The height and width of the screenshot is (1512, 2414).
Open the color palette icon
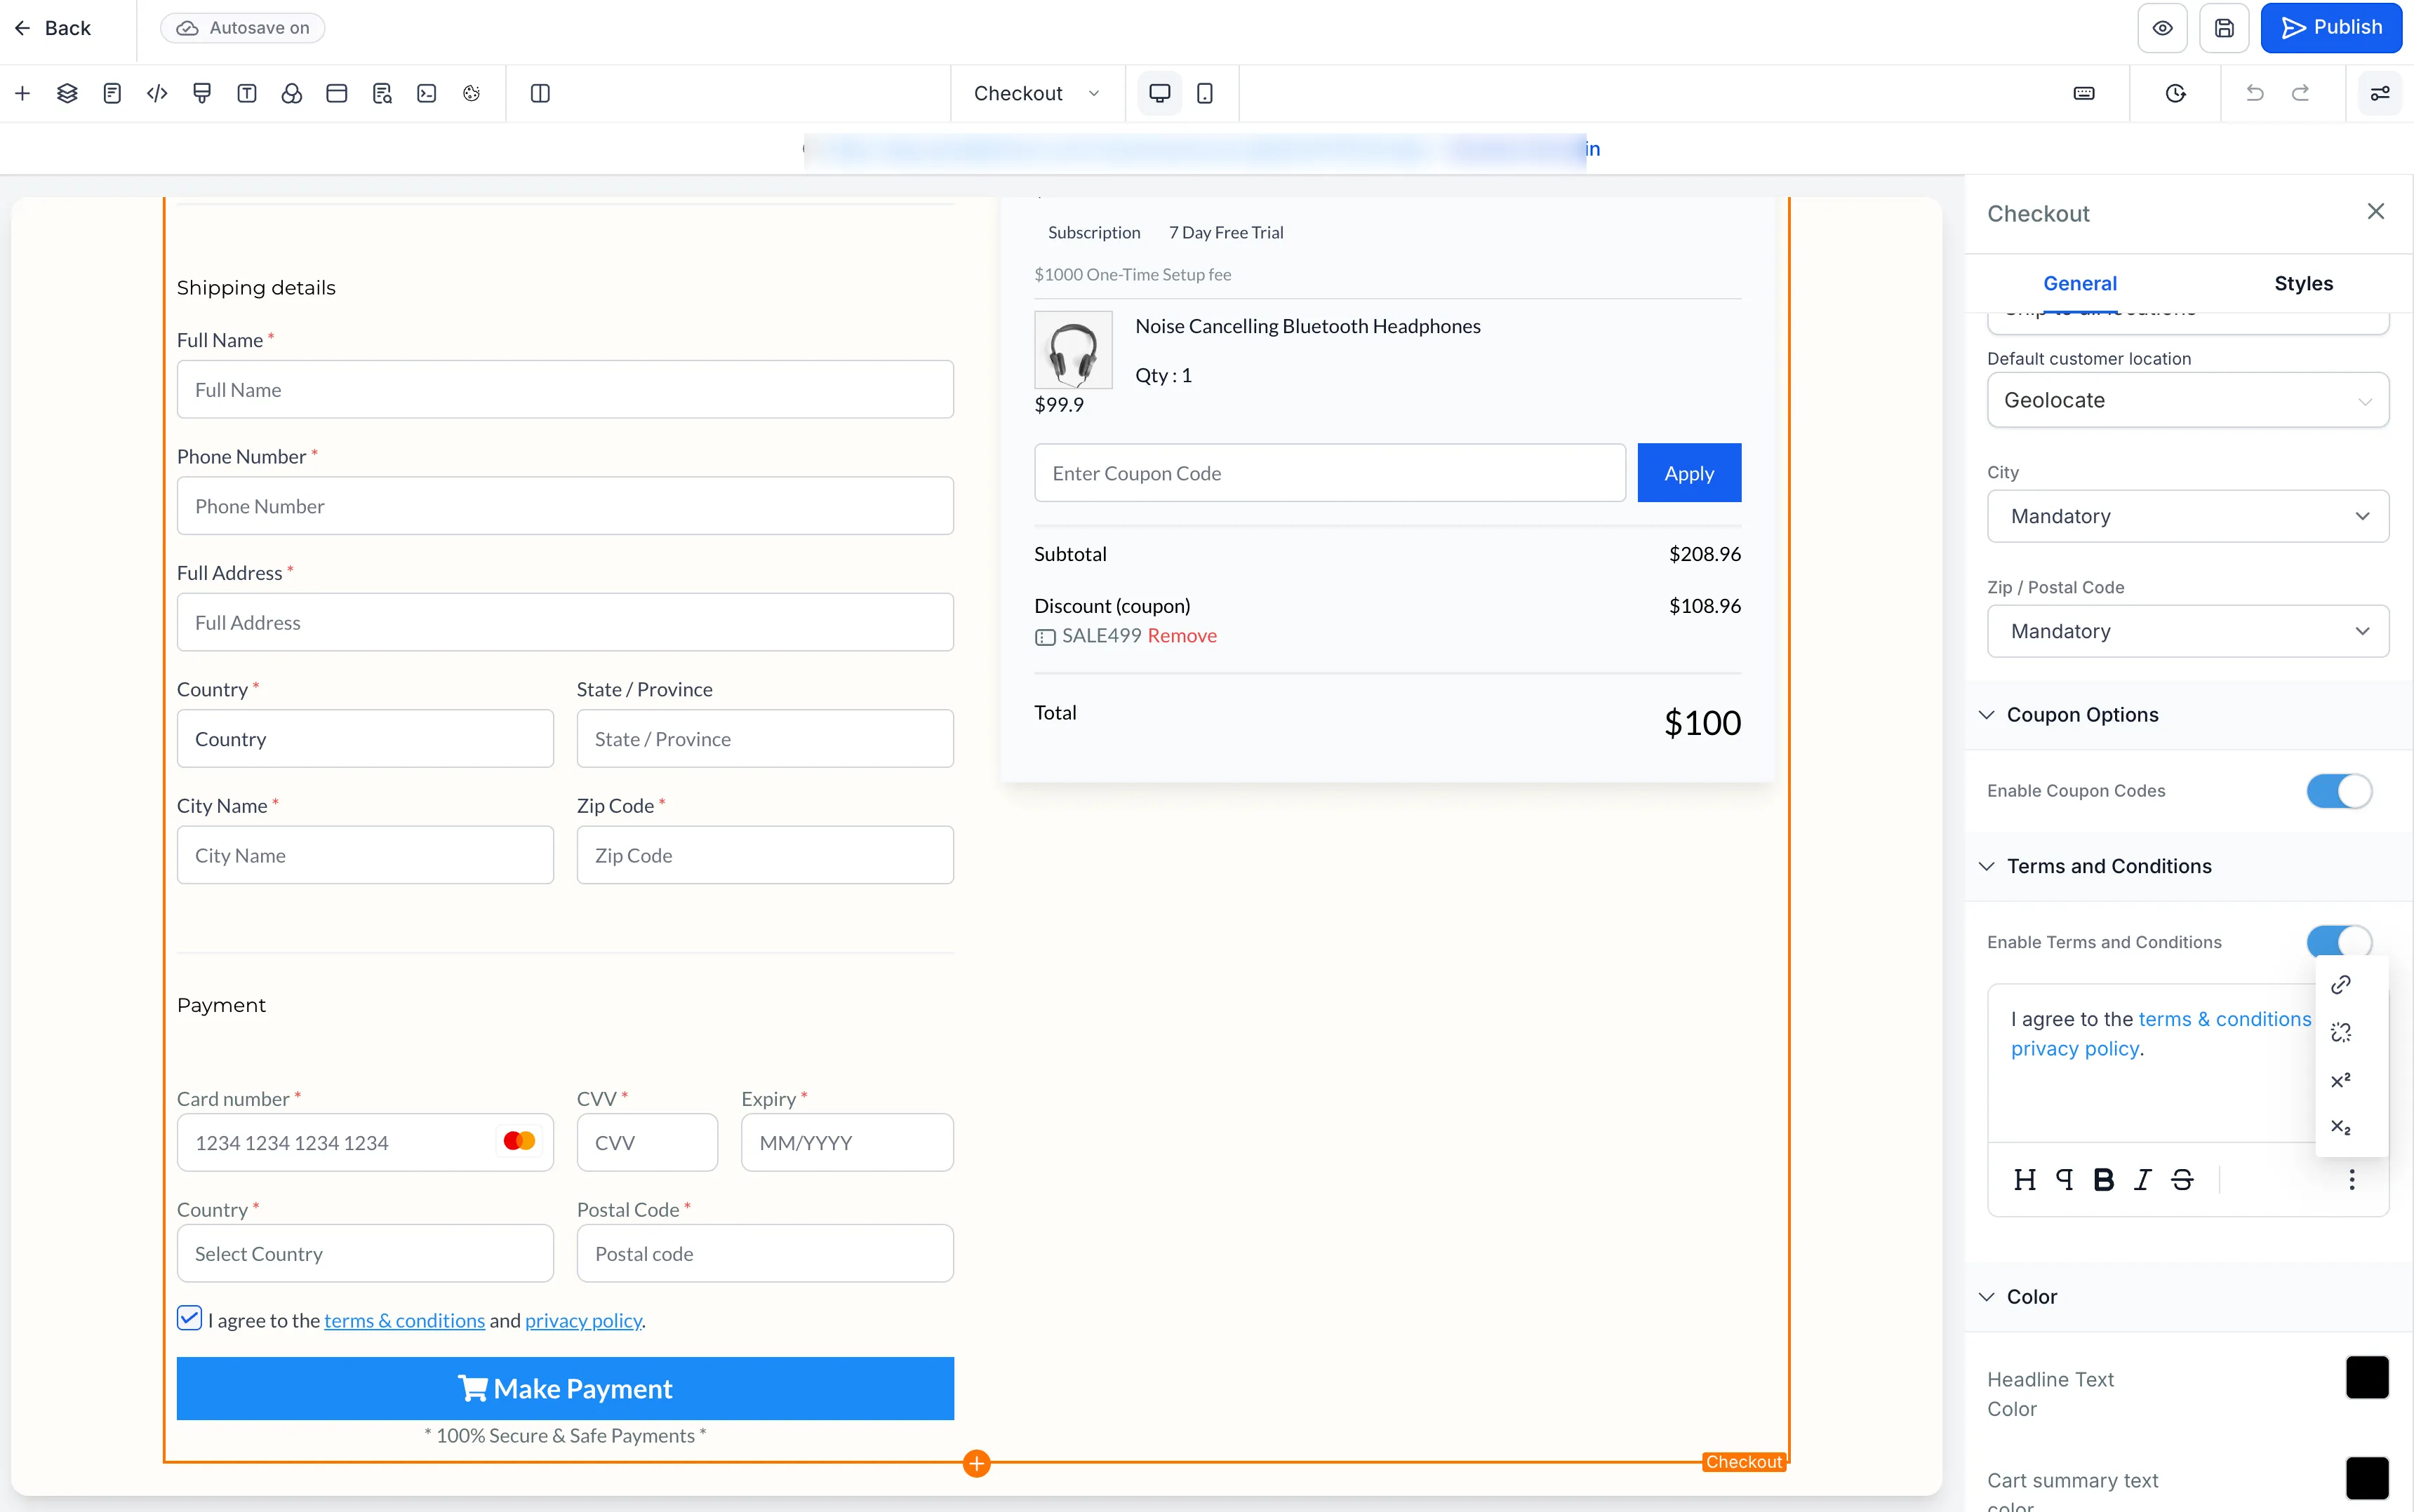291,93
